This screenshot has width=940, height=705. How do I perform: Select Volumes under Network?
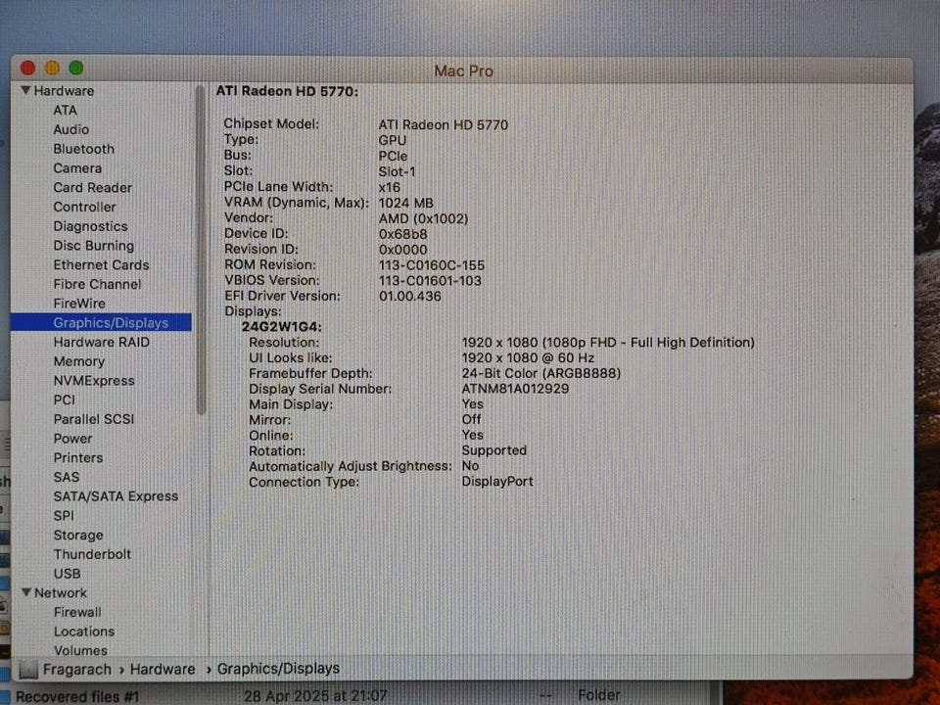coord(80,650)
